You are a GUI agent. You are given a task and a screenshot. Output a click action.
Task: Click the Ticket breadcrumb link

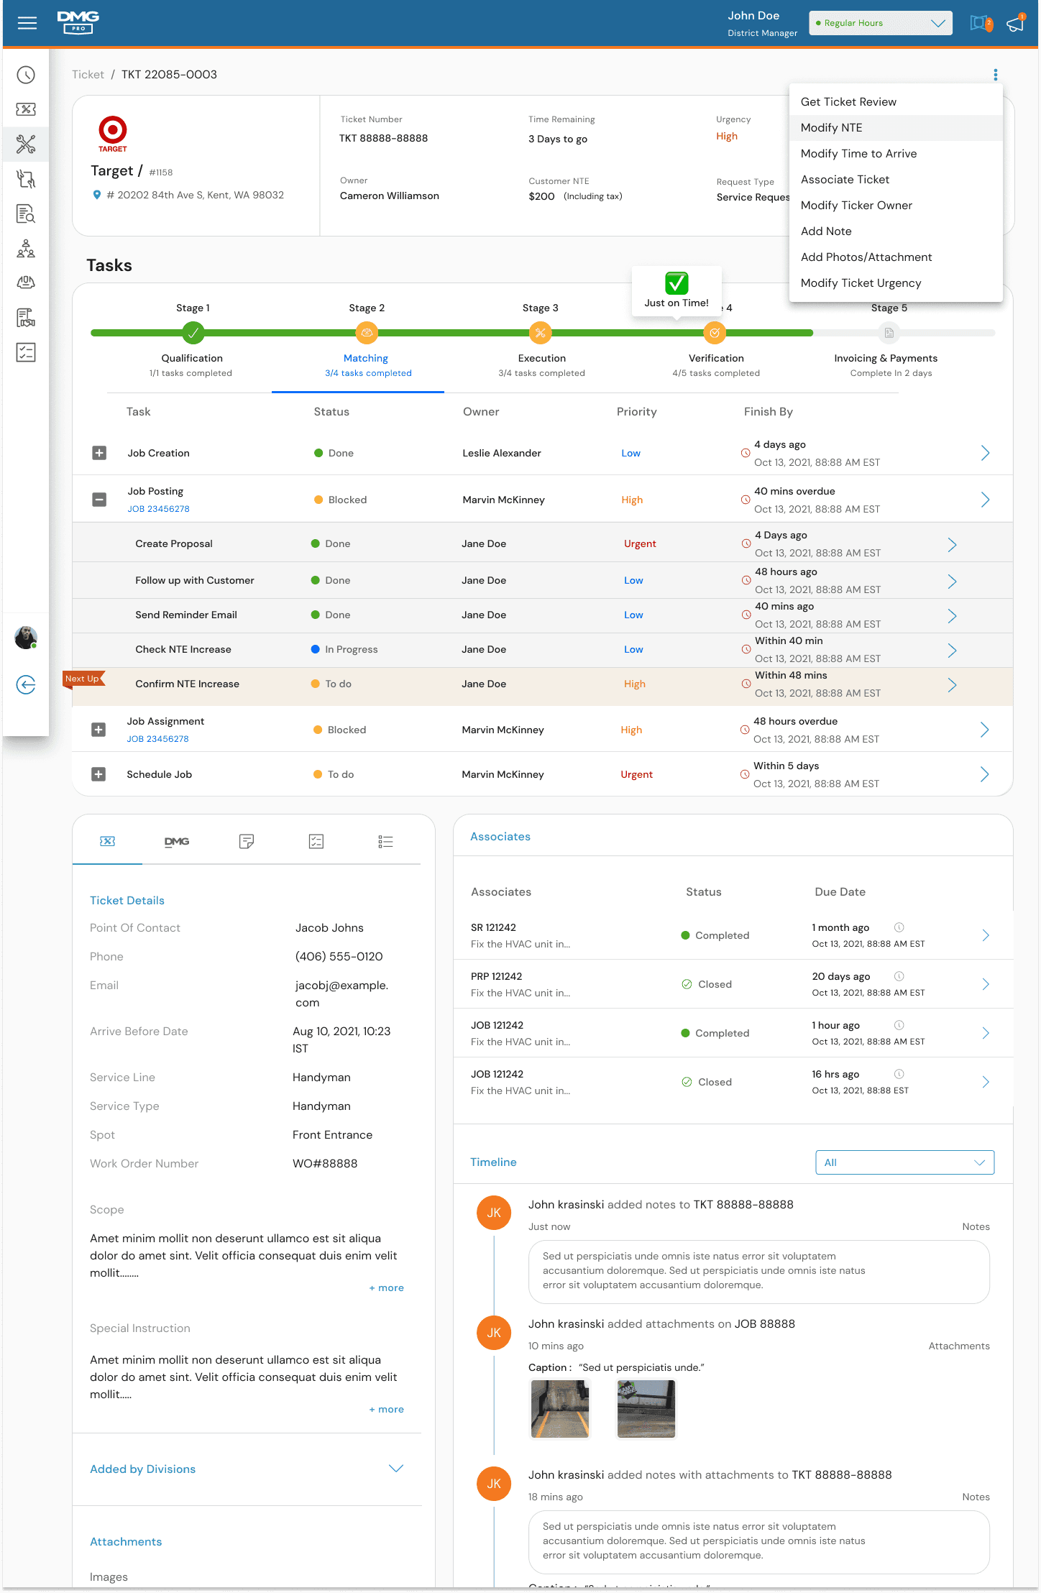click(x=88, y=75)
